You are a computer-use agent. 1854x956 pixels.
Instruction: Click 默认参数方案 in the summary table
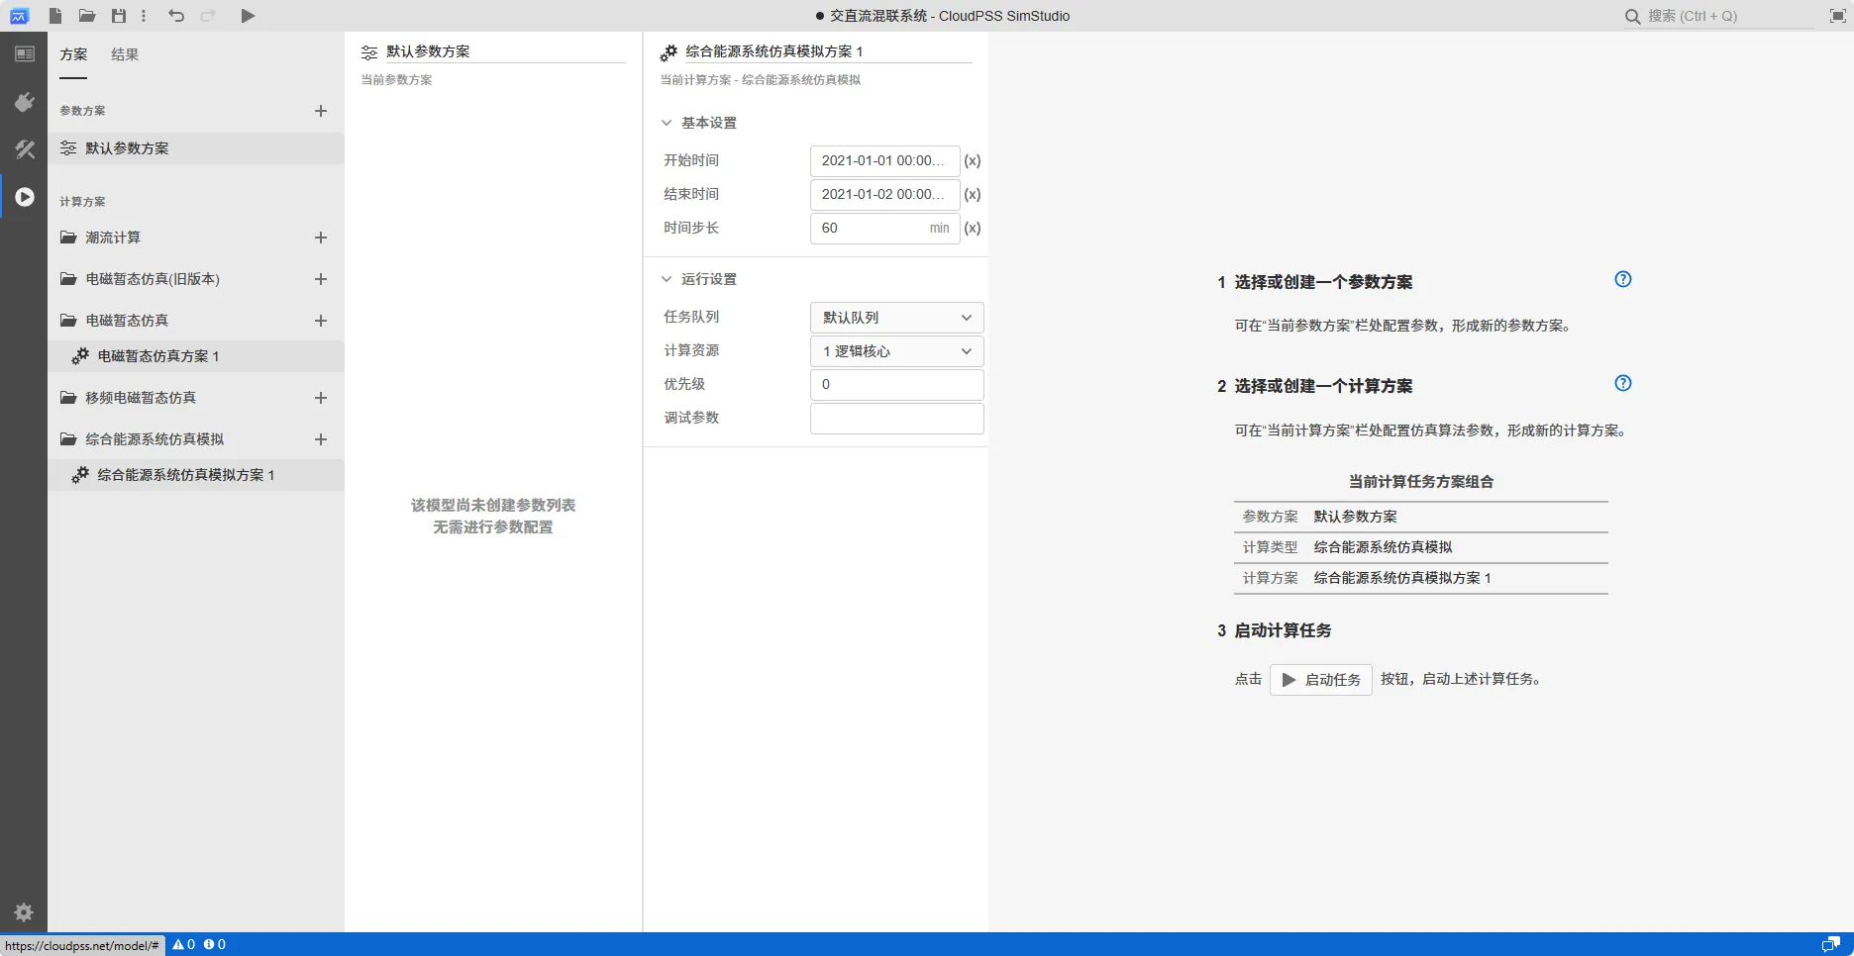pyautogui.click(x=1355, y=517)
